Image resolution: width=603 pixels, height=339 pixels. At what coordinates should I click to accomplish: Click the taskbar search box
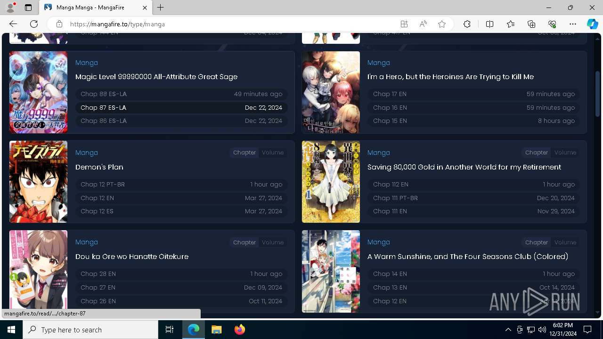tap(90, 330)
